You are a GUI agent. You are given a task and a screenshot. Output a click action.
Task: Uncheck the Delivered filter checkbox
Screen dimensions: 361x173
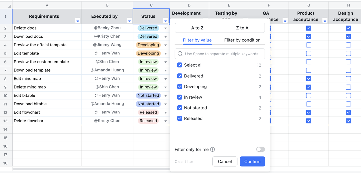[180, 76]
